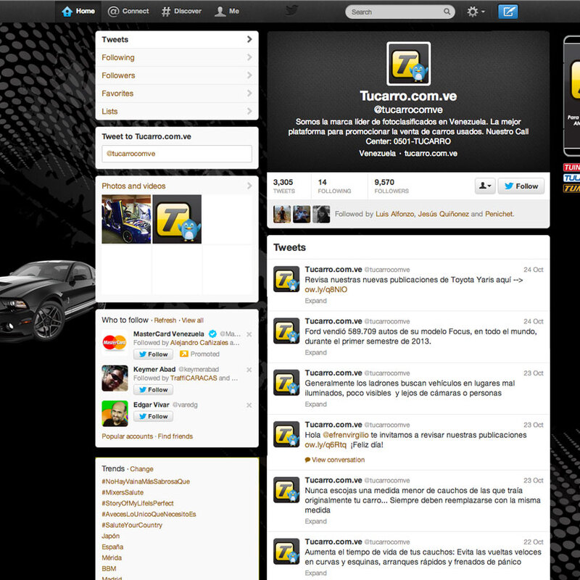This screenshot has width=580, height=580.
Task: Expand the Following list chevron
Action: tap(249, 58)
